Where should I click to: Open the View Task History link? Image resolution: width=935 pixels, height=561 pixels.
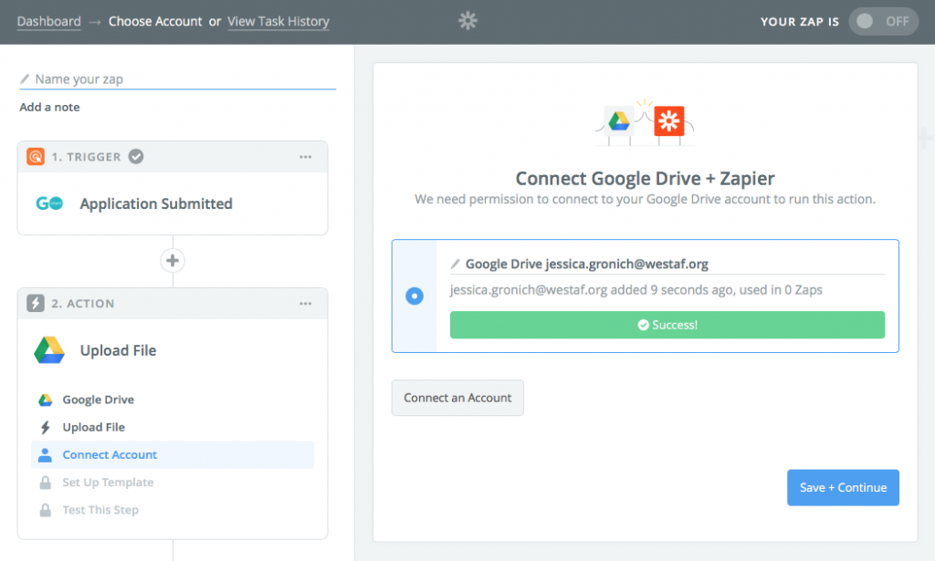click(x=278, y=21)
